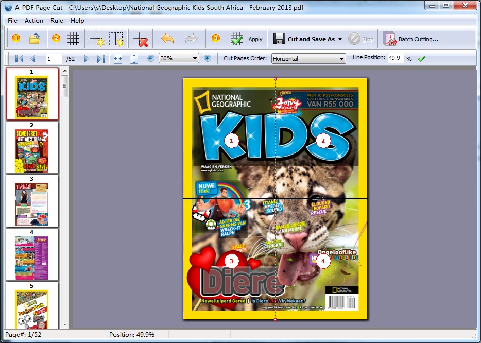Select cut region number 1
This screenshot has height=343, width=481.
[x=231, y=141]
